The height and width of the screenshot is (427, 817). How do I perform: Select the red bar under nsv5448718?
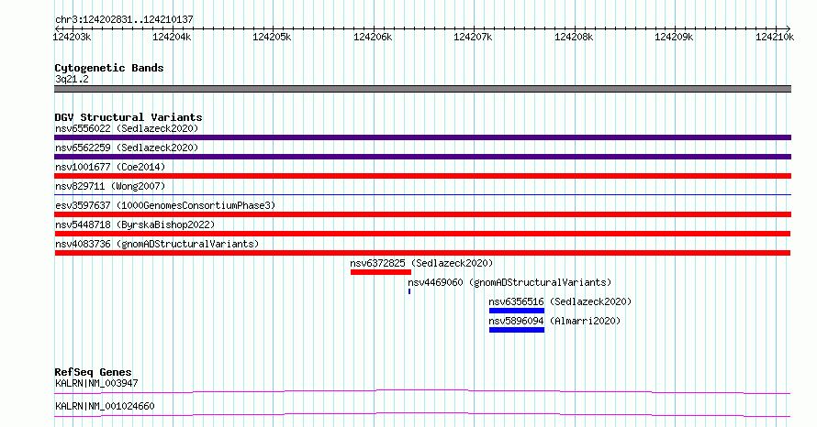tap(422, 234)
